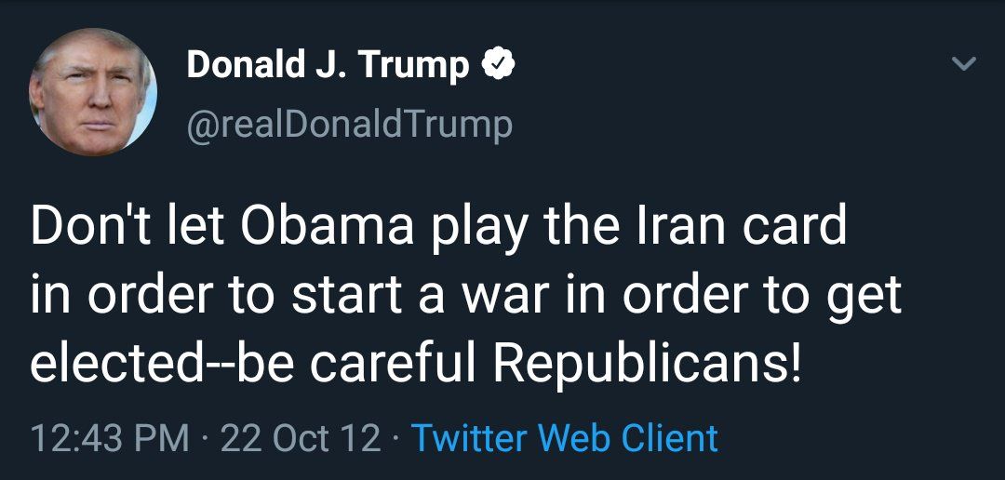This screenshot has width=1005, height=480.
Task: Click Donald J. Trump's profile avatar
Action: click(93, 90)
